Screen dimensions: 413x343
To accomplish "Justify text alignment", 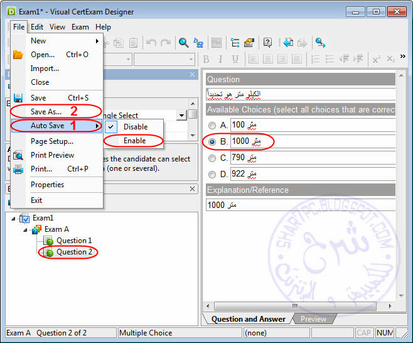I will tap(297, 59).
